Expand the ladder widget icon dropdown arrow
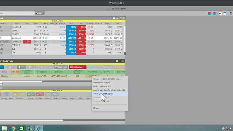 [x=216, y=13]
